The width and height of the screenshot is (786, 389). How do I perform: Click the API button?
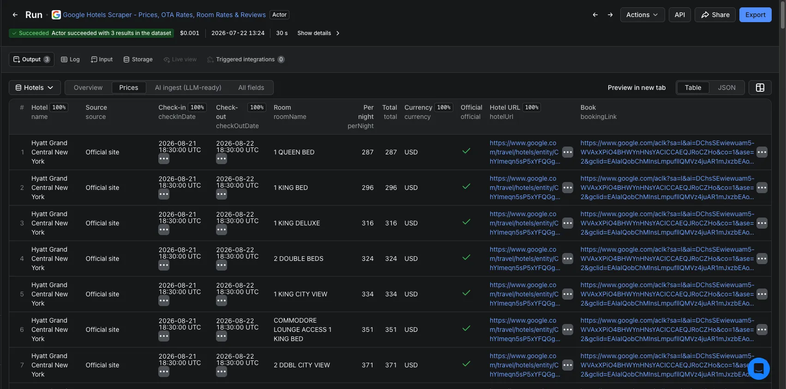click(x=680, y=15)
